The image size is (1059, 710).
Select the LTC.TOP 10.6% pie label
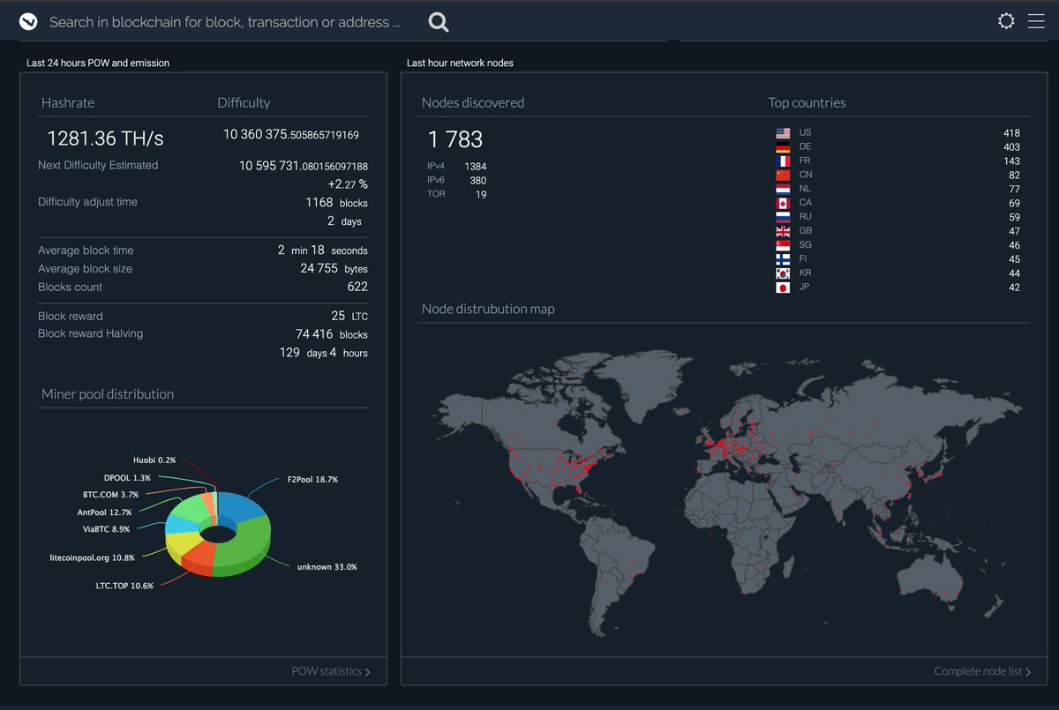pyautogui.click(x=124, y=586)
